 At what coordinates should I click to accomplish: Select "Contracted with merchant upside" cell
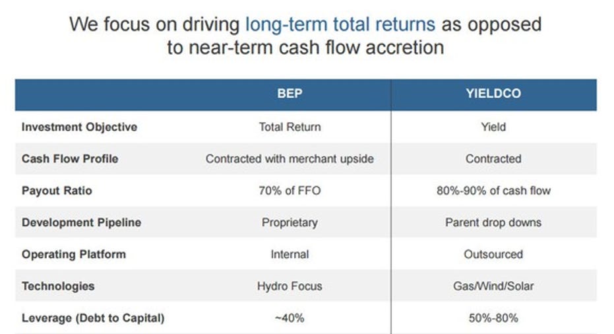(290, 159)
